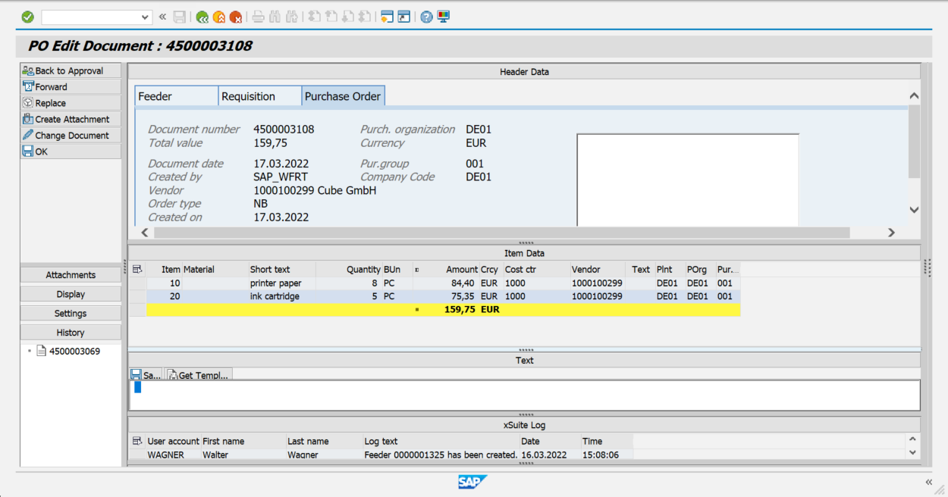
Task: Collapse the toolbar with the chevron arrows
Action: (x=162, y=16)
